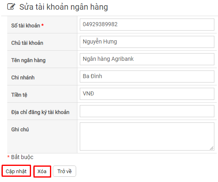Click the Chủ tài khoản label

(x=27, y=43)
